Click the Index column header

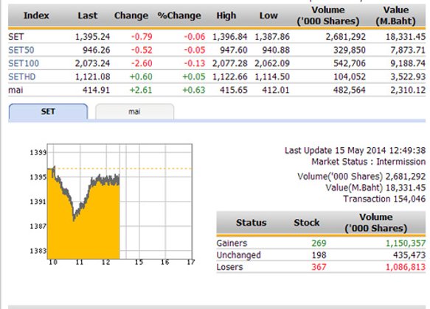[x=36, y=15]
